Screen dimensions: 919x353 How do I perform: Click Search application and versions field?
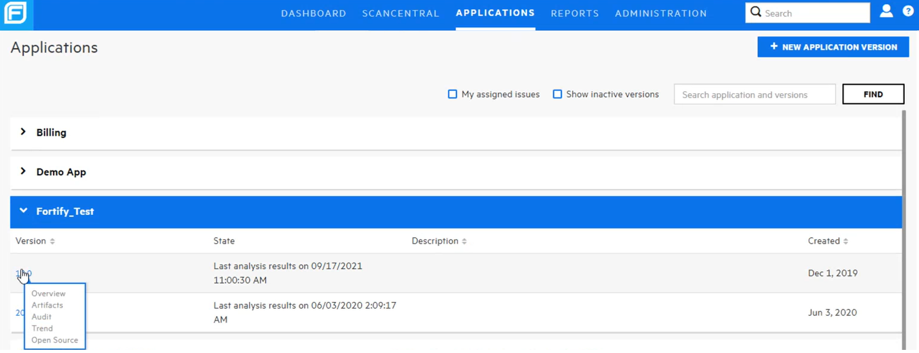coord(755,94)
